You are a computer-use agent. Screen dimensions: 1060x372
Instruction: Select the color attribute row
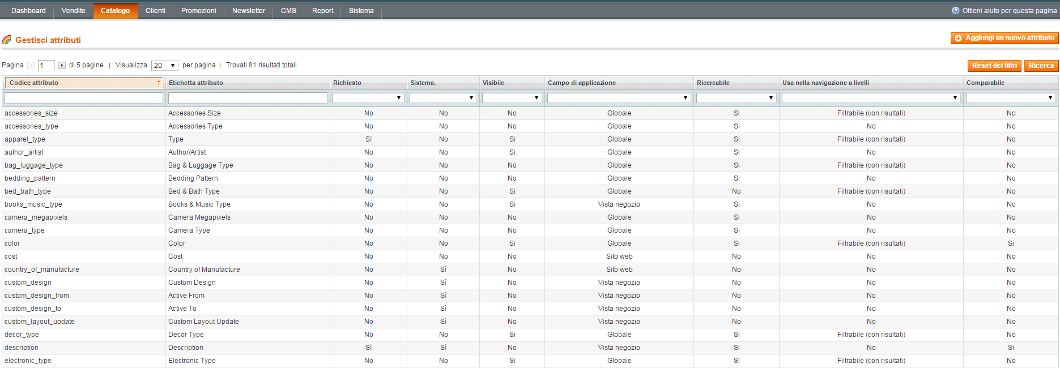[530, 243]
